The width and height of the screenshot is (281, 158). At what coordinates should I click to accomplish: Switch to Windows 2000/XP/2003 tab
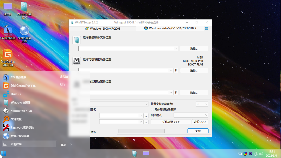[103, 28]
